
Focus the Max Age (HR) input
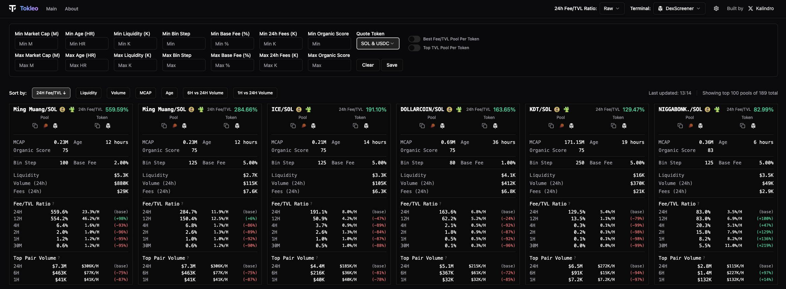[x=87, y=65]
